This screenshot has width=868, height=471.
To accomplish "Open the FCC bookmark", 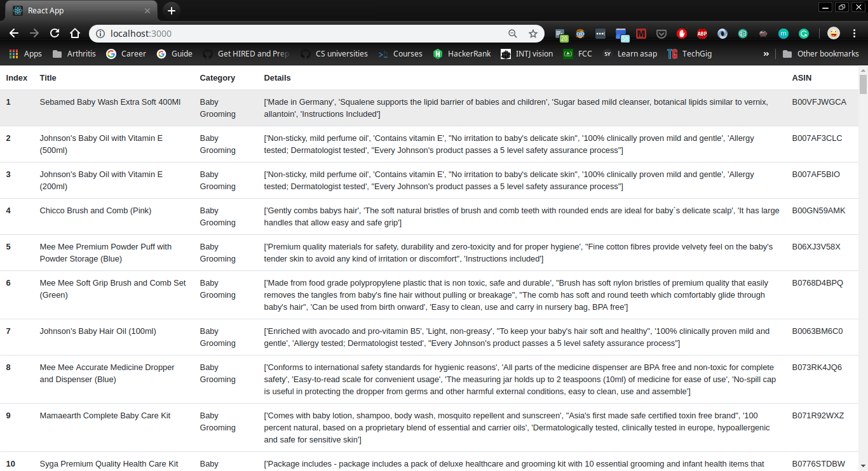I will [578, 54].
